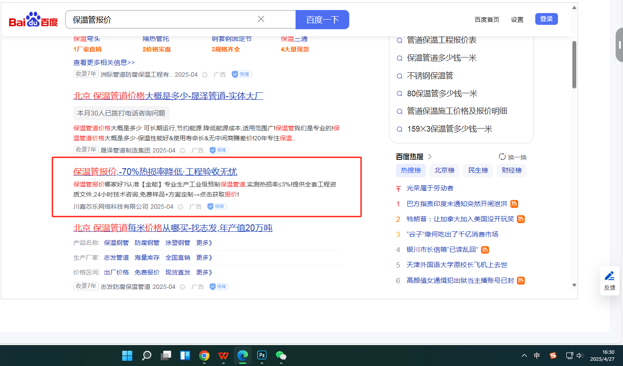
Task: Switch to the 北京榜 tab
Action: click(x=444, y=170)
